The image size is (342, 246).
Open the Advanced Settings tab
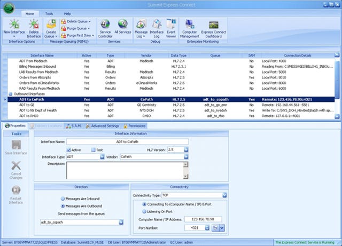[x=102, y=126]
